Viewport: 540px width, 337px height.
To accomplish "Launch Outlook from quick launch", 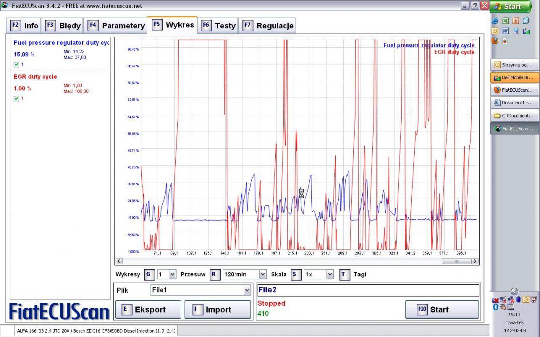I will coord(495,31).
